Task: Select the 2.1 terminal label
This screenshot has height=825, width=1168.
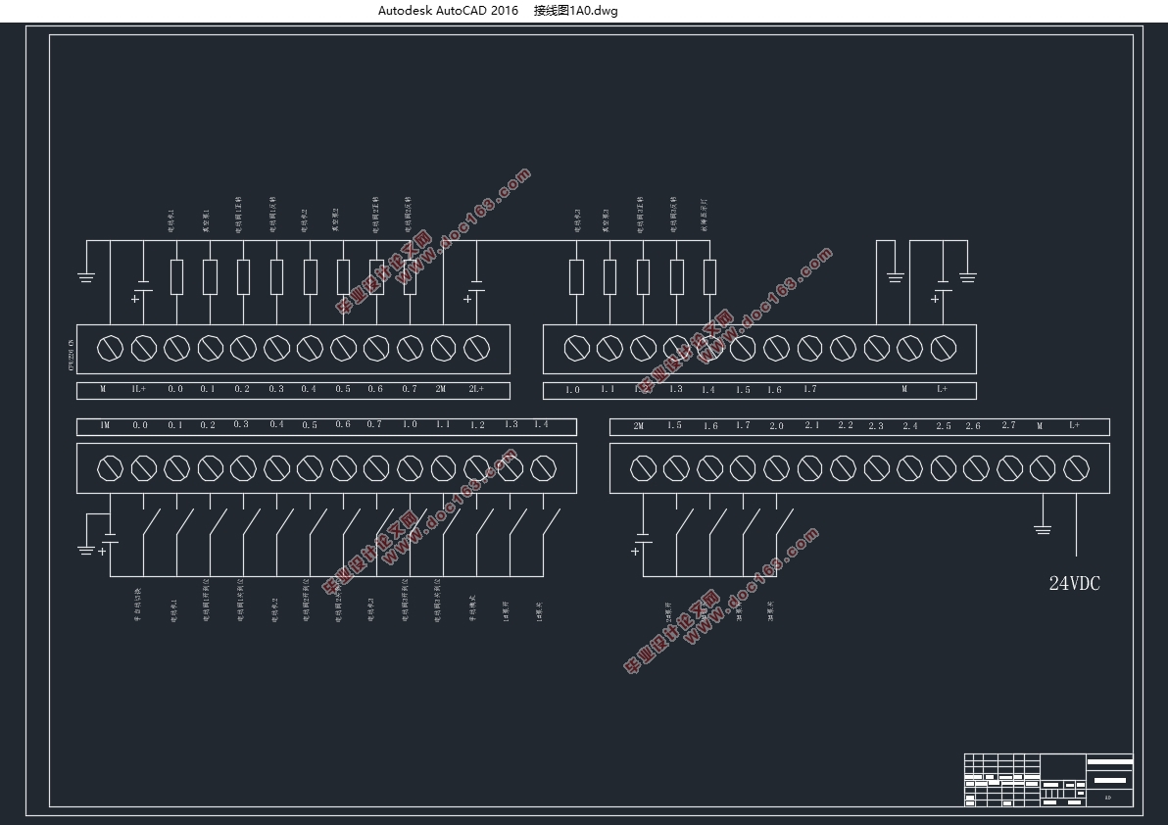Action: tap(812, 425)
